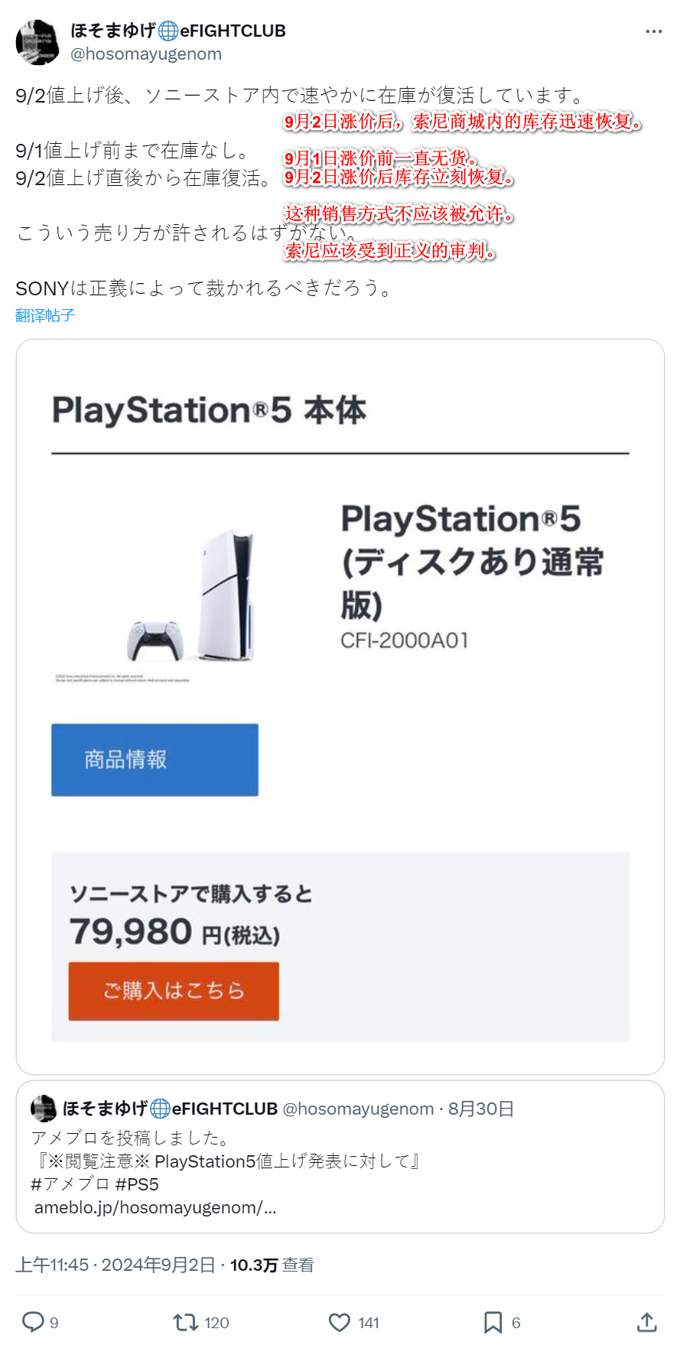This screenshot has width=680, height=1345.
Task: Like the post with heart icon
Action: [339, 1321]
